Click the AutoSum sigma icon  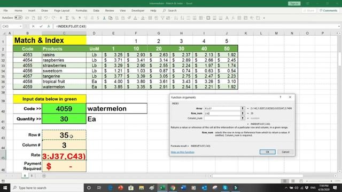click(67, 18)
